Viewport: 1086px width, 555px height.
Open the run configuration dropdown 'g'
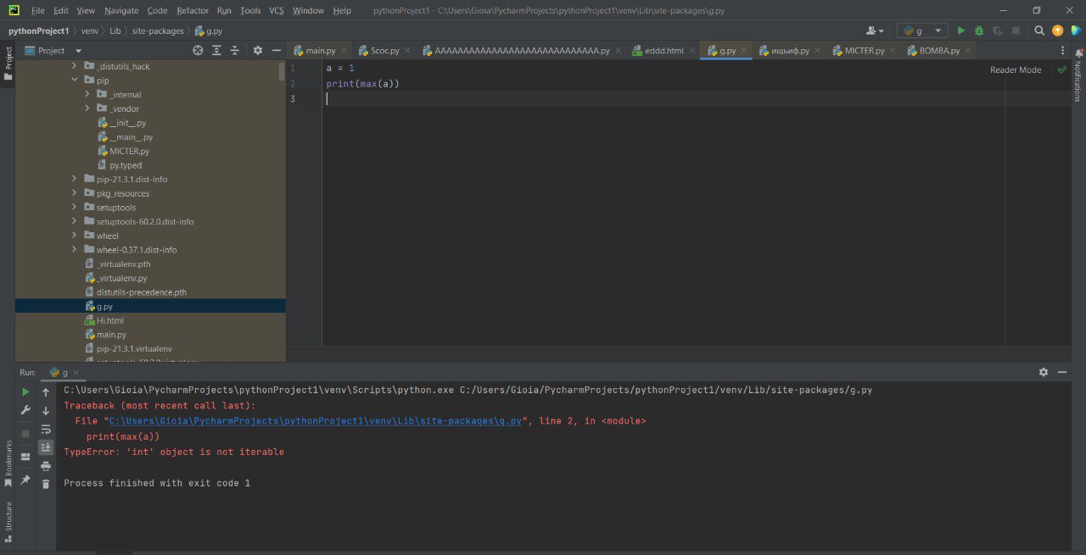point(922,31)
